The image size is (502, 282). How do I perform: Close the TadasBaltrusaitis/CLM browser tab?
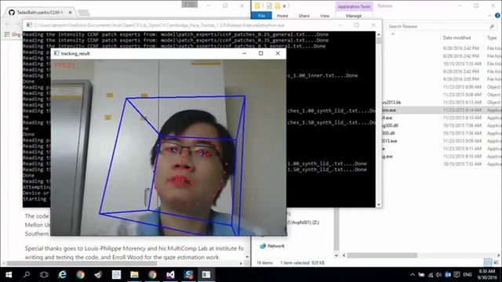click(70, 13)
